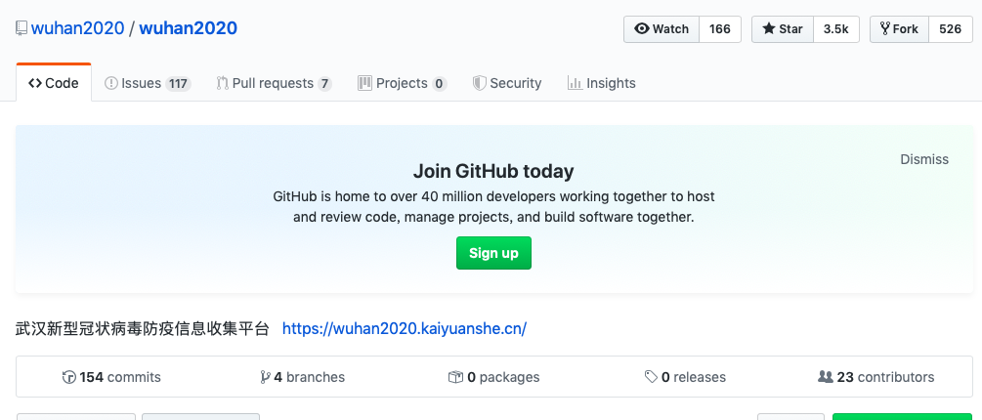This screenshot has width=982, height=420.
Task: Click the repository book icon
Action: pyautogui.click(x=21, y=28)
